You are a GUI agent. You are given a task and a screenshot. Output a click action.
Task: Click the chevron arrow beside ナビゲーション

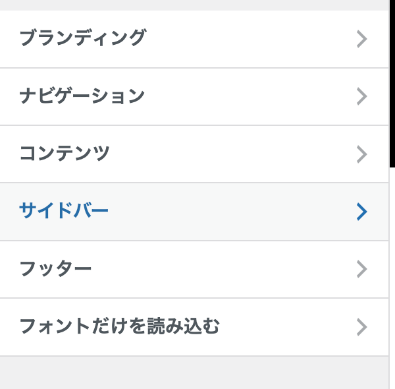pyautogui.click(x=361, y=96)
